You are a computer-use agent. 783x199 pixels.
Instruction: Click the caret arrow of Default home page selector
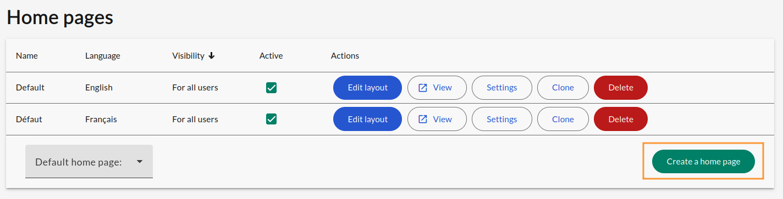[x=139, y=162]
